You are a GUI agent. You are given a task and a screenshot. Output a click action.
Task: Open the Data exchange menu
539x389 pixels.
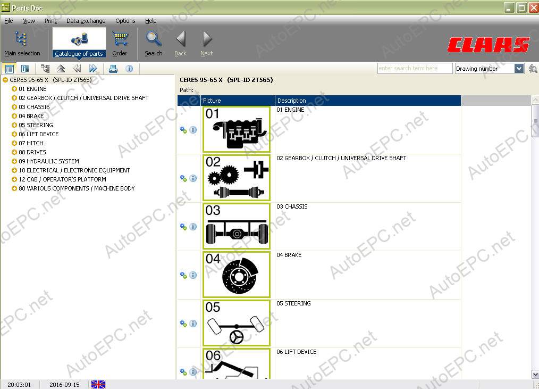[x=86, y=21]
